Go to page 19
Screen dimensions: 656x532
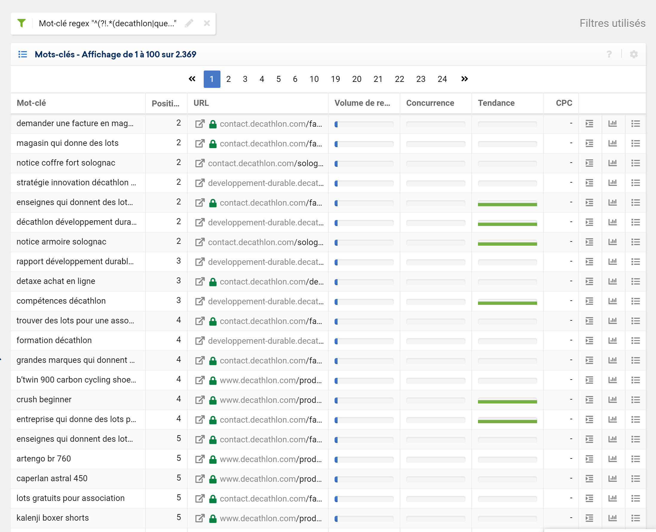click(335, 79)
